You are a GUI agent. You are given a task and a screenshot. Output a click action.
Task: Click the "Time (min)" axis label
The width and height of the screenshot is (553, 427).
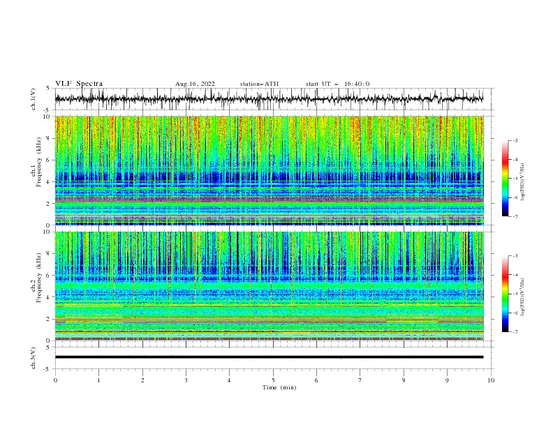coord(279,387)
